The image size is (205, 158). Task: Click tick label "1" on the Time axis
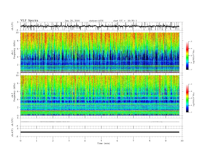(36, 141)
